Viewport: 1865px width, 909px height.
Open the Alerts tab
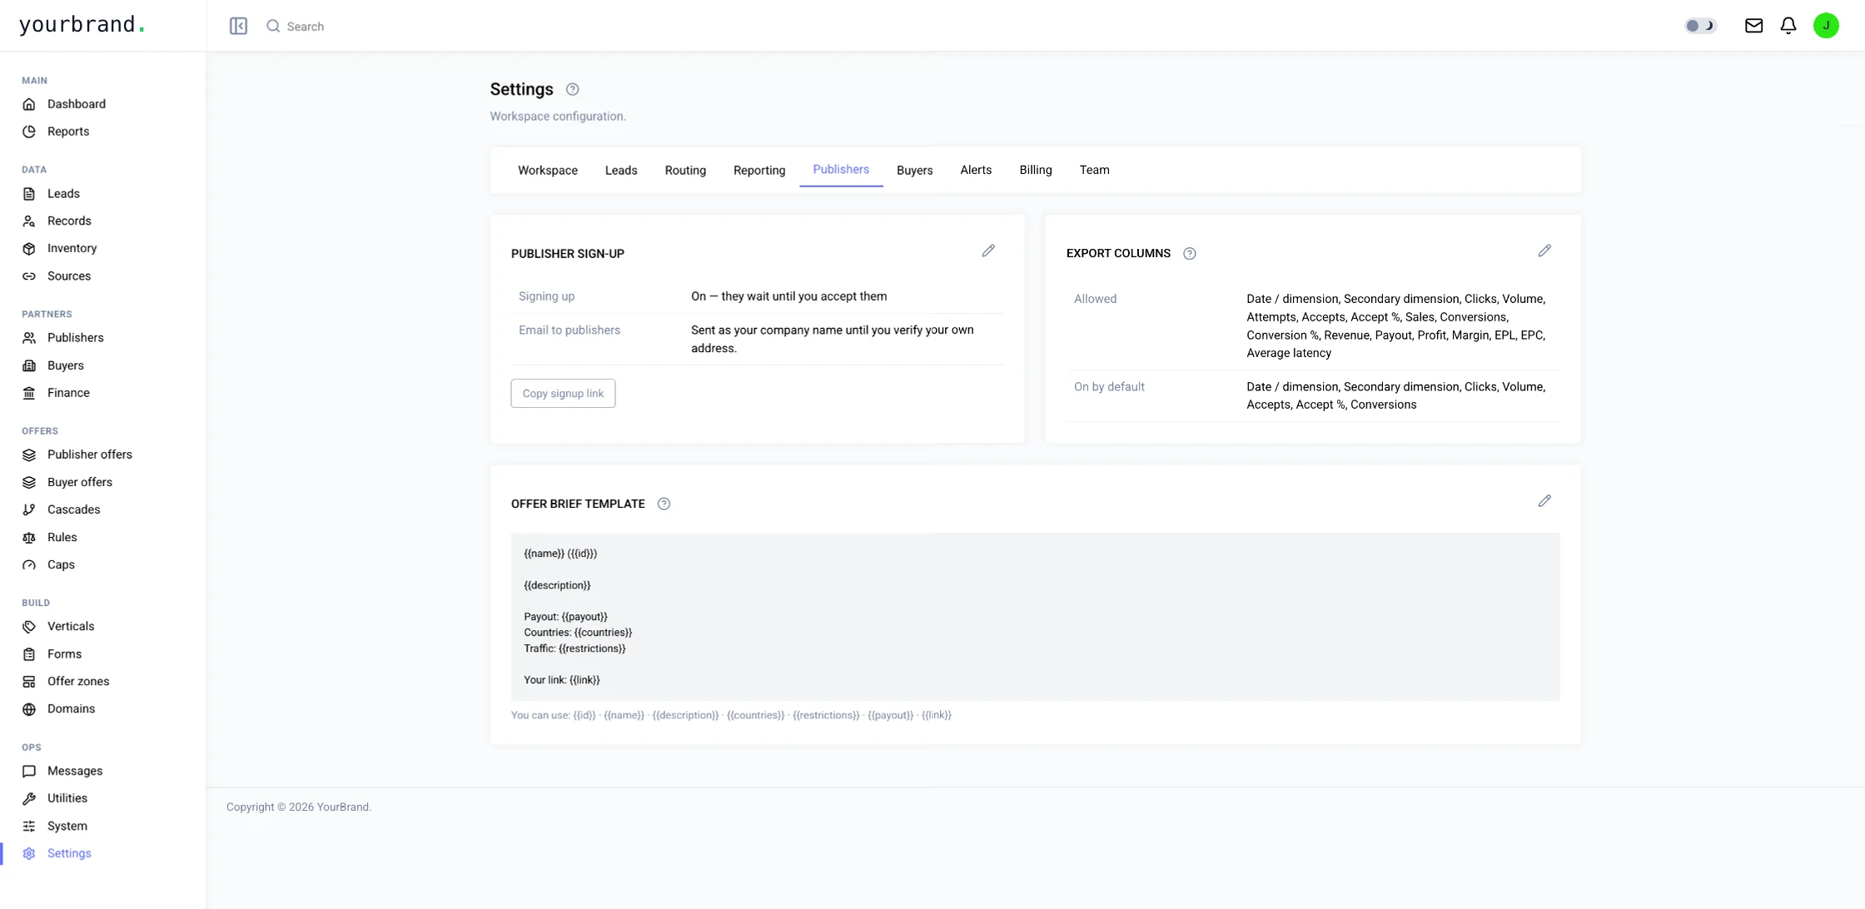pos(976,170)
